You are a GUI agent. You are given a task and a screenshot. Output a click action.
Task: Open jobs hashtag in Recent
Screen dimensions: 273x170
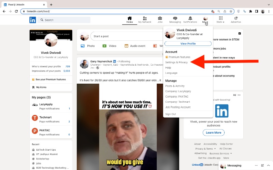pos(39,163)
